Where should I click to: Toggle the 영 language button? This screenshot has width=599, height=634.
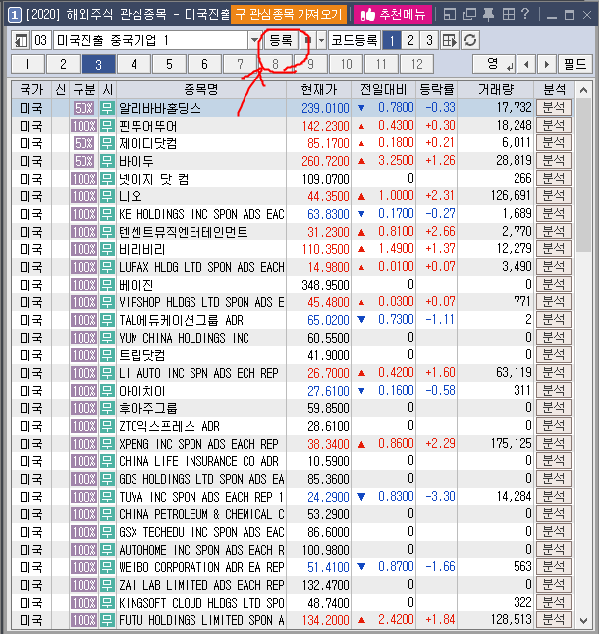point(494,64)
